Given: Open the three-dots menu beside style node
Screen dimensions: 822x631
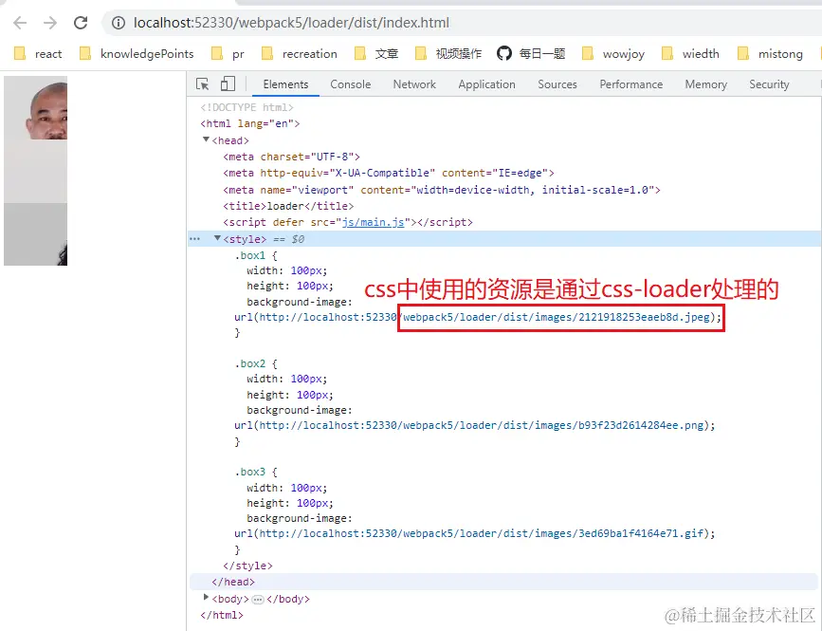Looking at the screenshot, I should [x=195, y=239].
